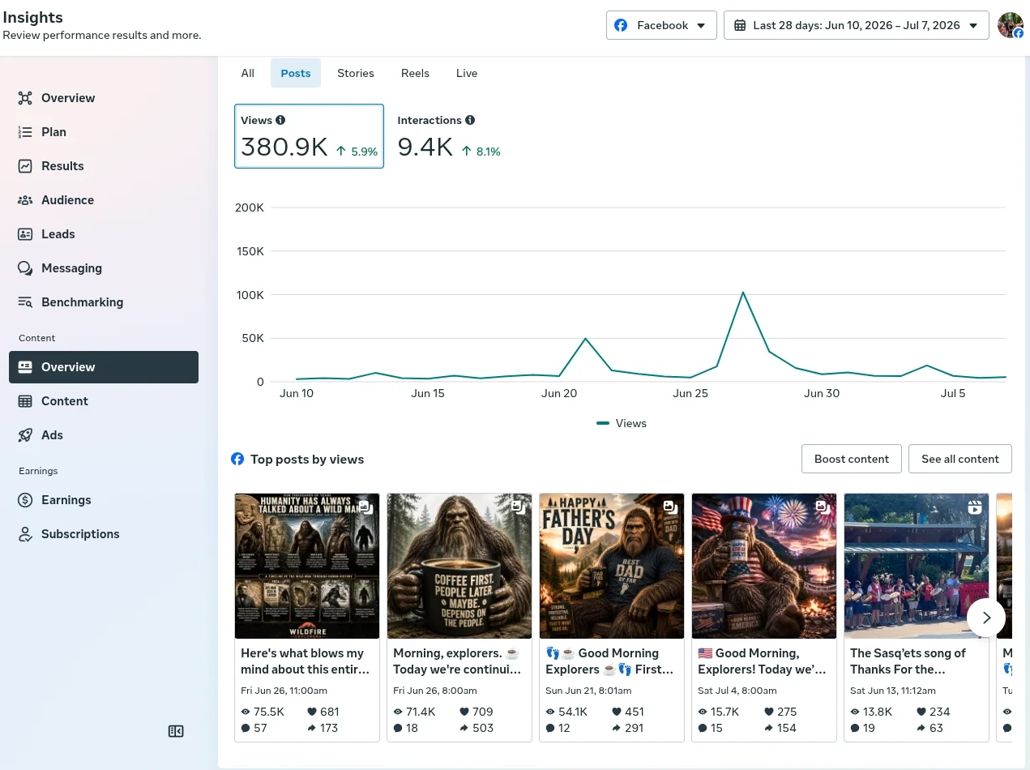Select the Views metric card
This screenshot has width=1030, height=770.
pyautogui.click(x=309, y=136)
